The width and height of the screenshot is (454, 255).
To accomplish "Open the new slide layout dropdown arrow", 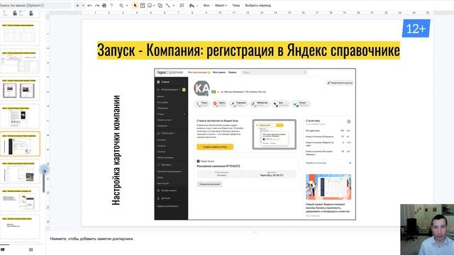I will [x=83, y=6].
